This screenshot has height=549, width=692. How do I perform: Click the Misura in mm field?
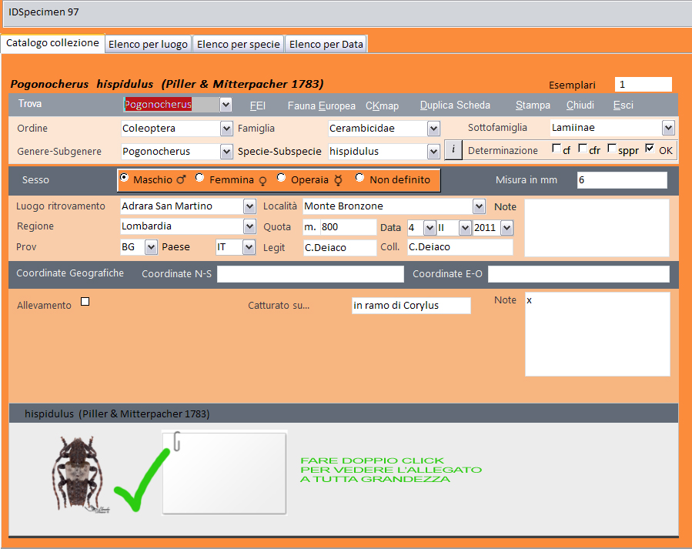(621, 180)
